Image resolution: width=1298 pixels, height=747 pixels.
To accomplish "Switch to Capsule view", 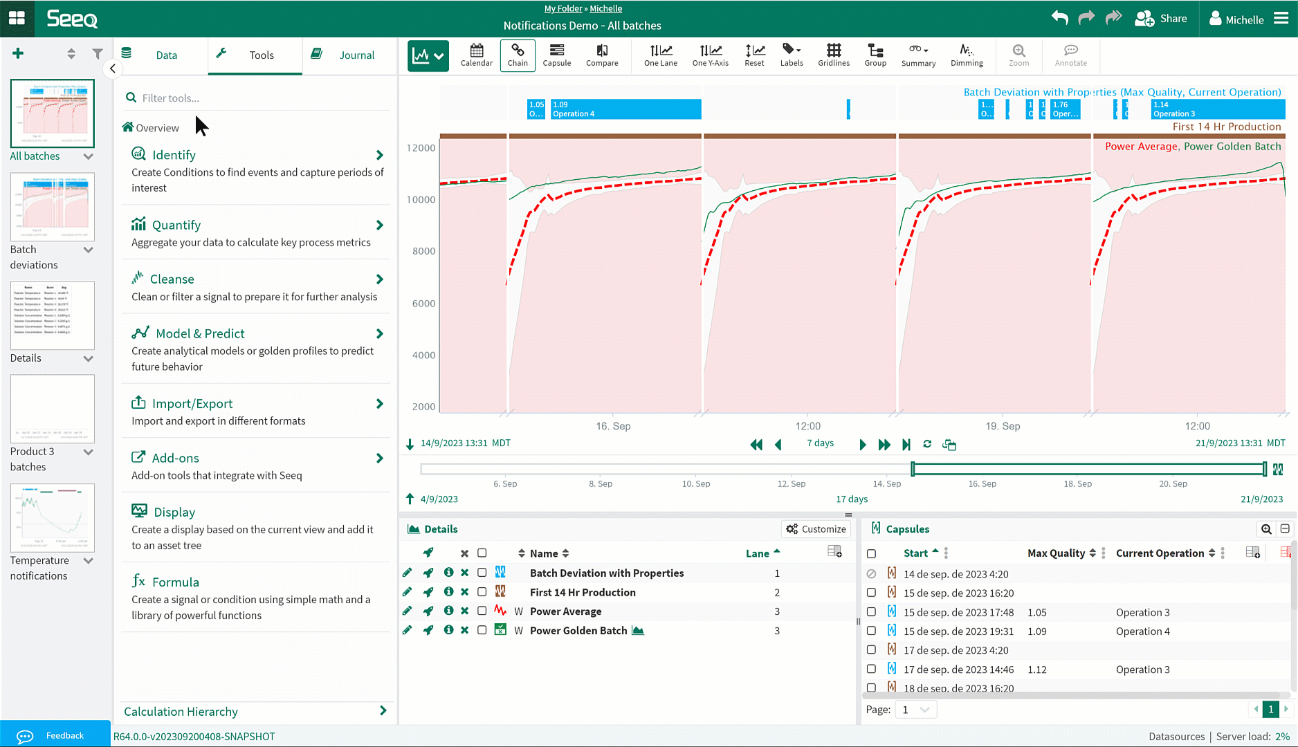I will [556, 55].
